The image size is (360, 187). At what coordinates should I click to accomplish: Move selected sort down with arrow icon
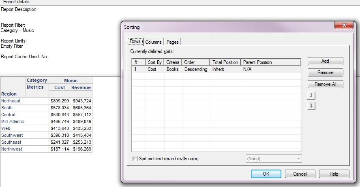(311, 106)
